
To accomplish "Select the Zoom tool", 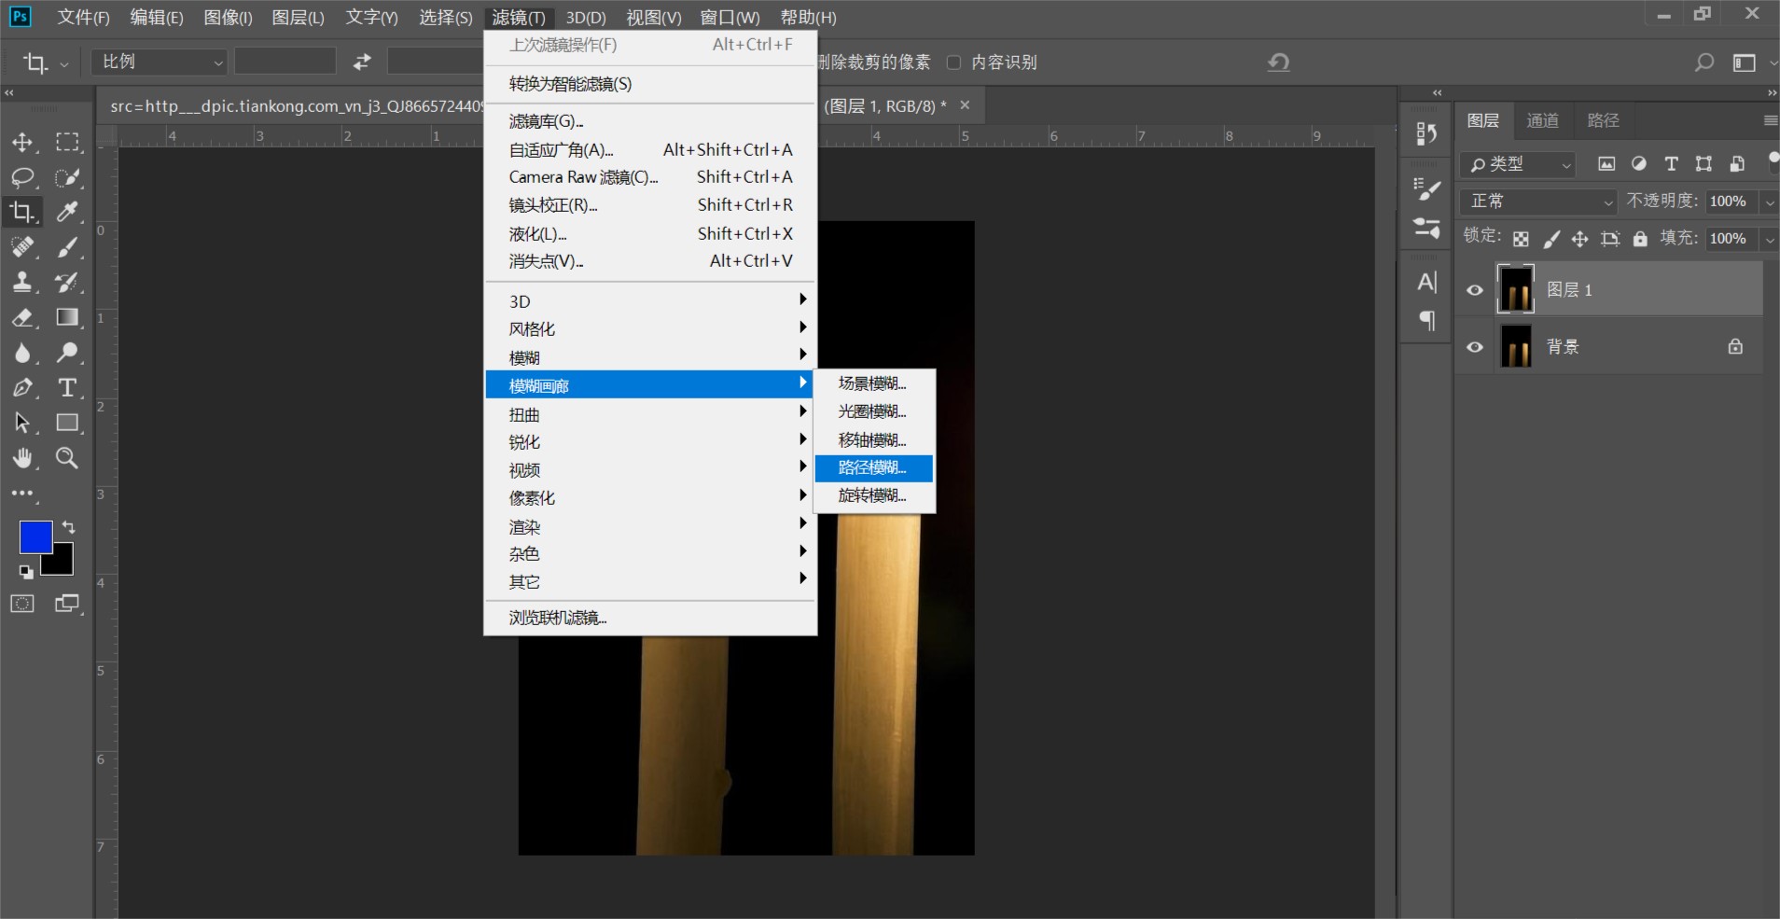I will pyautogui.click(x=66, y=458).
